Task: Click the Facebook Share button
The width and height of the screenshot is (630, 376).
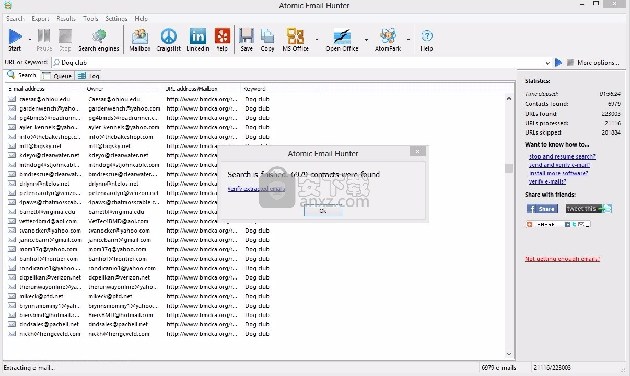Action: click(542, 209)
